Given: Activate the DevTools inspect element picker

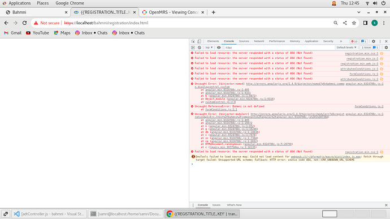Looking at the screenshot, I should (193, 41).
